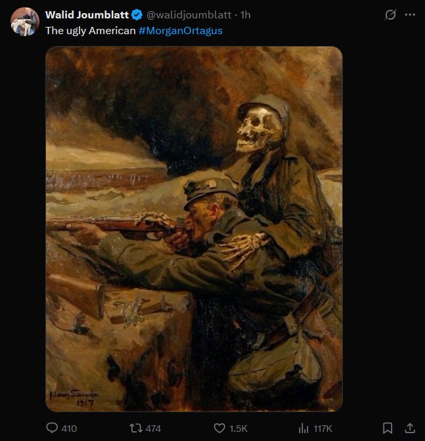Viewport: 425px width, 441px height.
Task: Open the #MorganOrtagus hashtag
Action: coord(181,31)
